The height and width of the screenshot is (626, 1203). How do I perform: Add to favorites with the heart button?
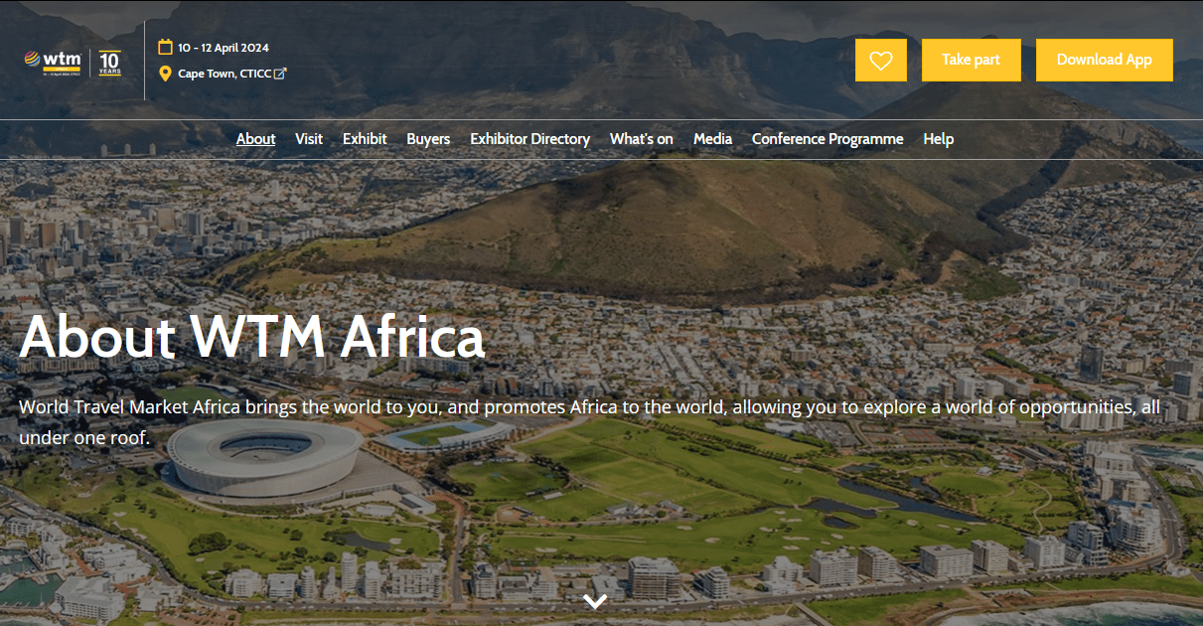click(x=880, y=61)
